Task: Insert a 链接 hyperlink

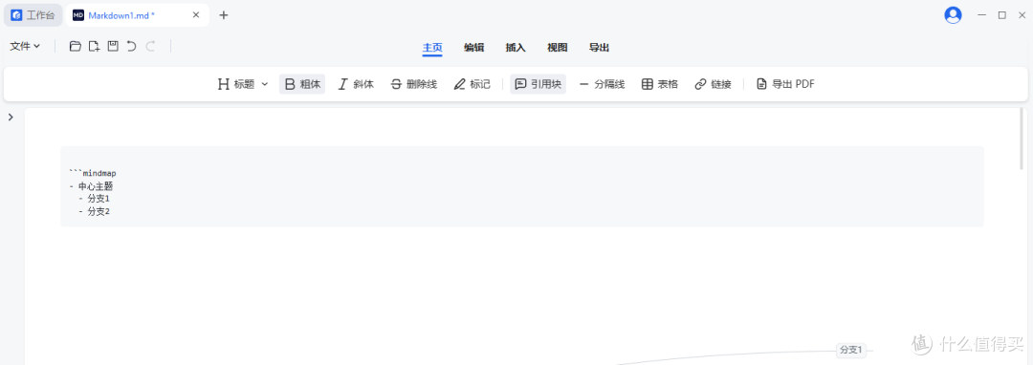Action: pyautogui.click(x=713, y=84)
